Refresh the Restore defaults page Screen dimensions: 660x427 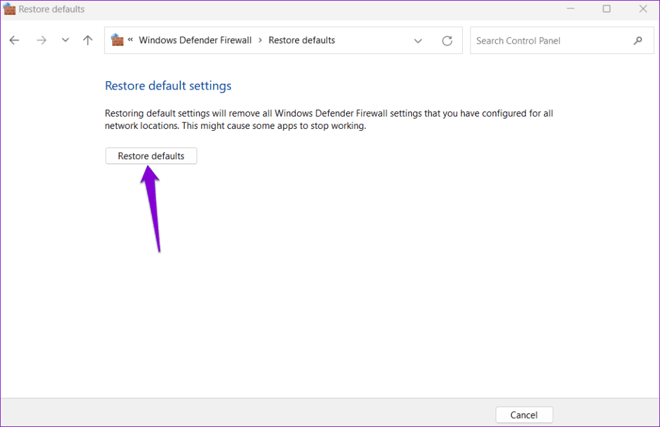coord(447,41)
